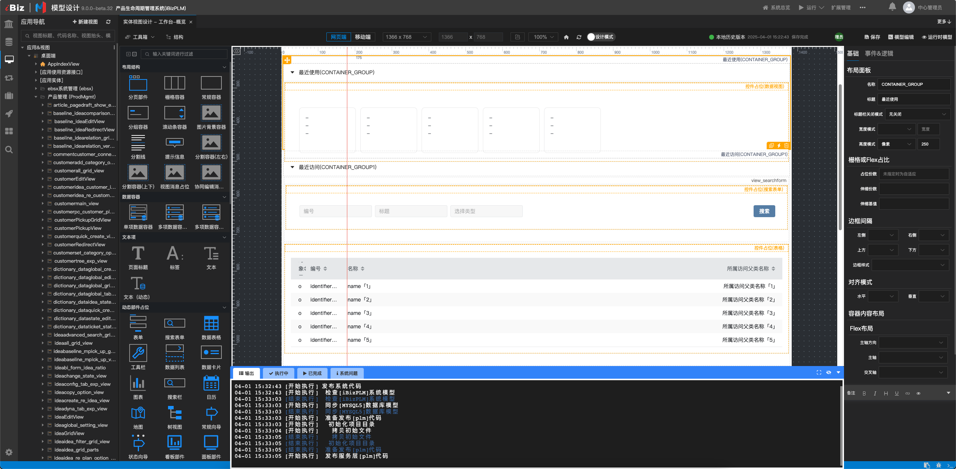Click the refresh icon beside 新建视图
This screenshot has height=469, width=956.
coord(108,22)
